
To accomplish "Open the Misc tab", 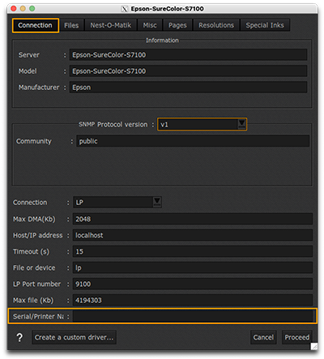I will click(x=150, y=25).
